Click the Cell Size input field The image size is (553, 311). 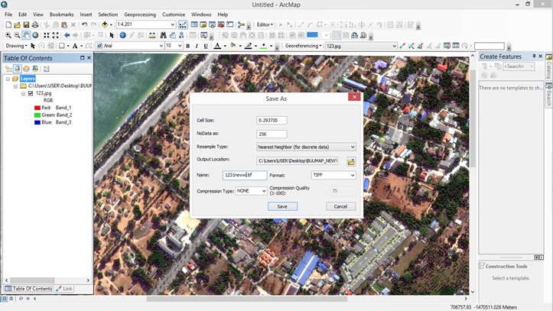coord(272,120)
